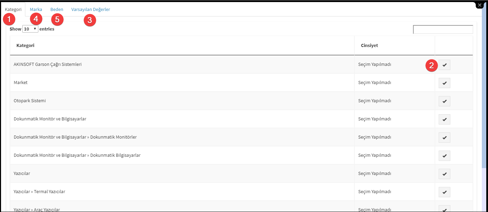This screenshot has height=212, width=488.
Task: Click the checkmark button for AKINSOFT Garson Çağrı Sistemleri
Action: (x=445, y=65)
